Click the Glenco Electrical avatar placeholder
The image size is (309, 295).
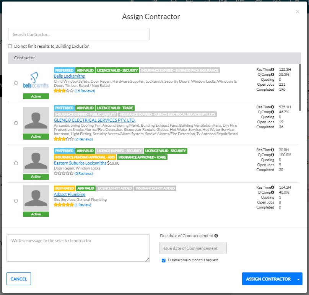point(36,120)
